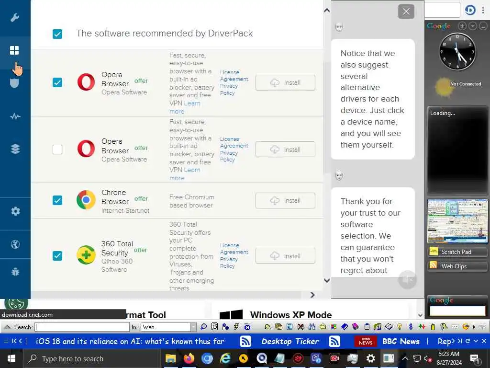Open DriverPack settings gear in sidebar

15,211
